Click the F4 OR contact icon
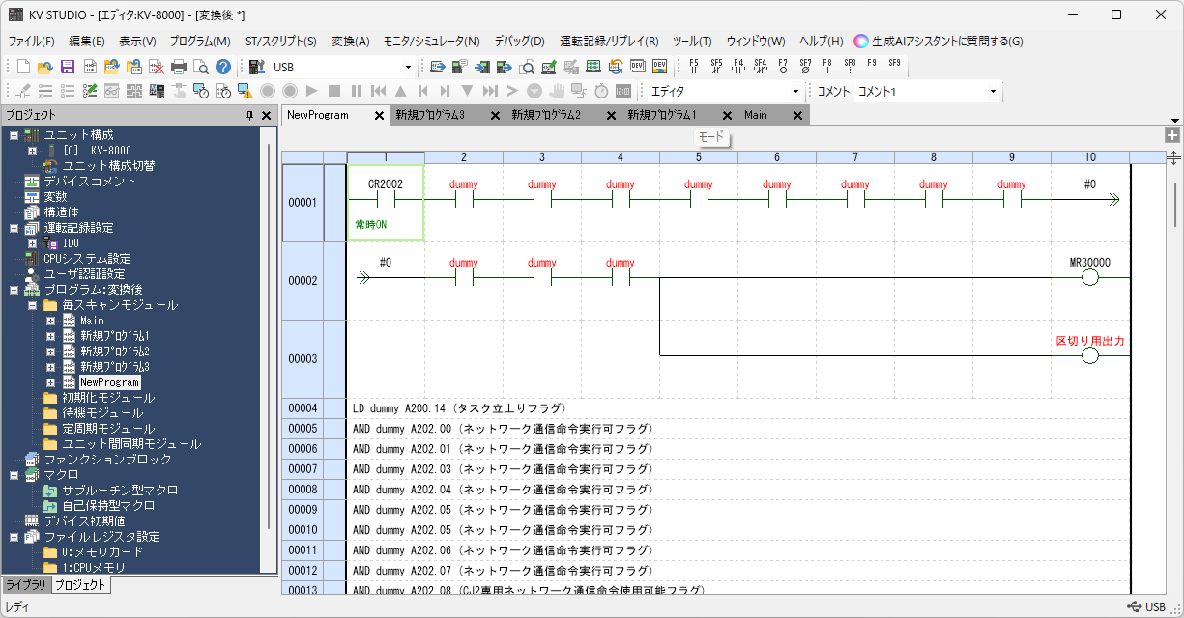1184x618 pixels. [x=738, y=66]
